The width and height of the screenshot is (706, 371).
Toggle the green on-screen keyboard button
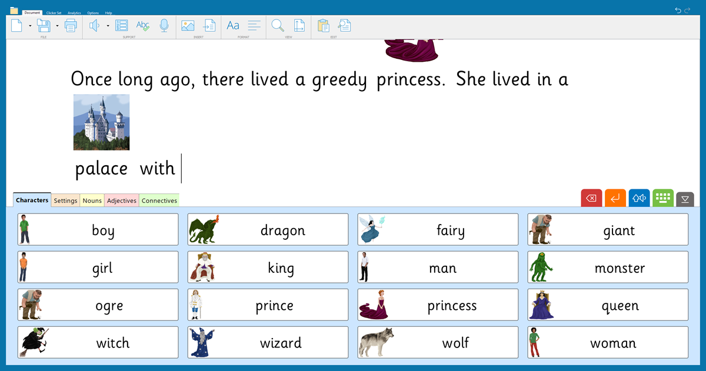663,198
